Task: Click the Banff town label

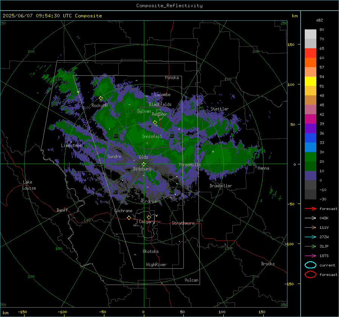Action: 62,210
